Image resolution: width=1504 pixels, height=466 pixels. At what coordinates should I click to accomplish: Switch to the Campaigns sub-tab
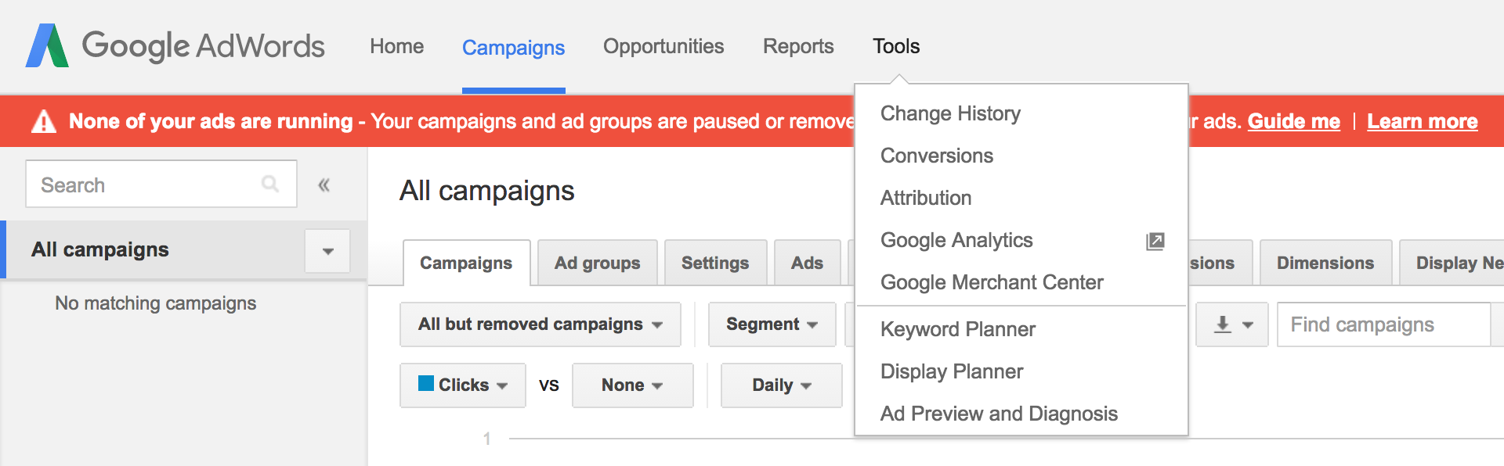(466, 263)
